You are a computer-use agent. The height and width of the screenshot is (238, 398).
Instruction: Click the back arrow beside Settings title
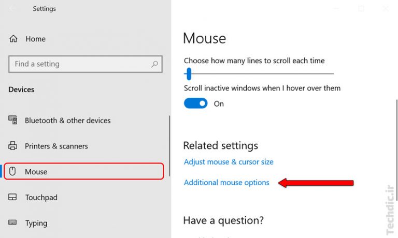[x=12, y=9]
